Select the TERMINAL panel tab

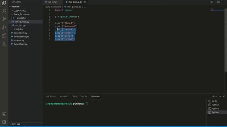[x=96, y=96]
